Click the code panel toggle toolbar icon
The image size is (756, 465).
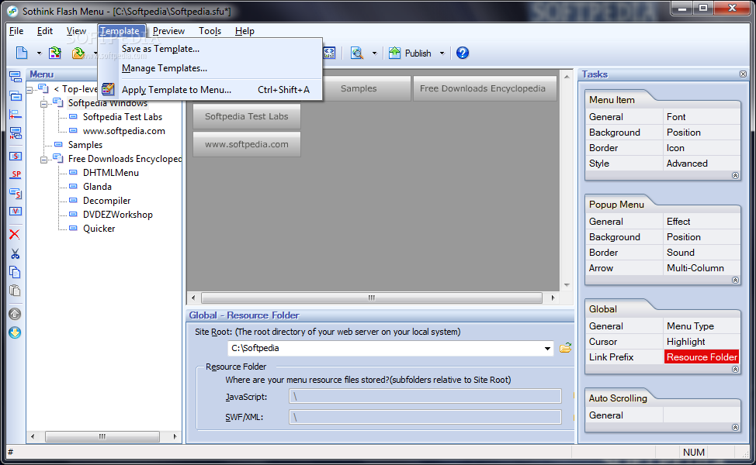(329, 53)
